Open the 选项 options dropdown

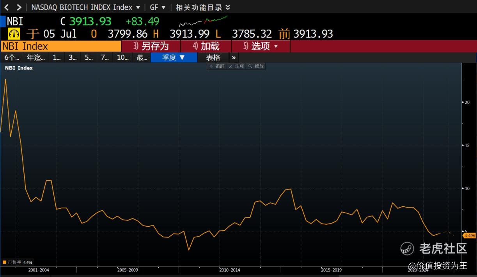pos(261,46)
